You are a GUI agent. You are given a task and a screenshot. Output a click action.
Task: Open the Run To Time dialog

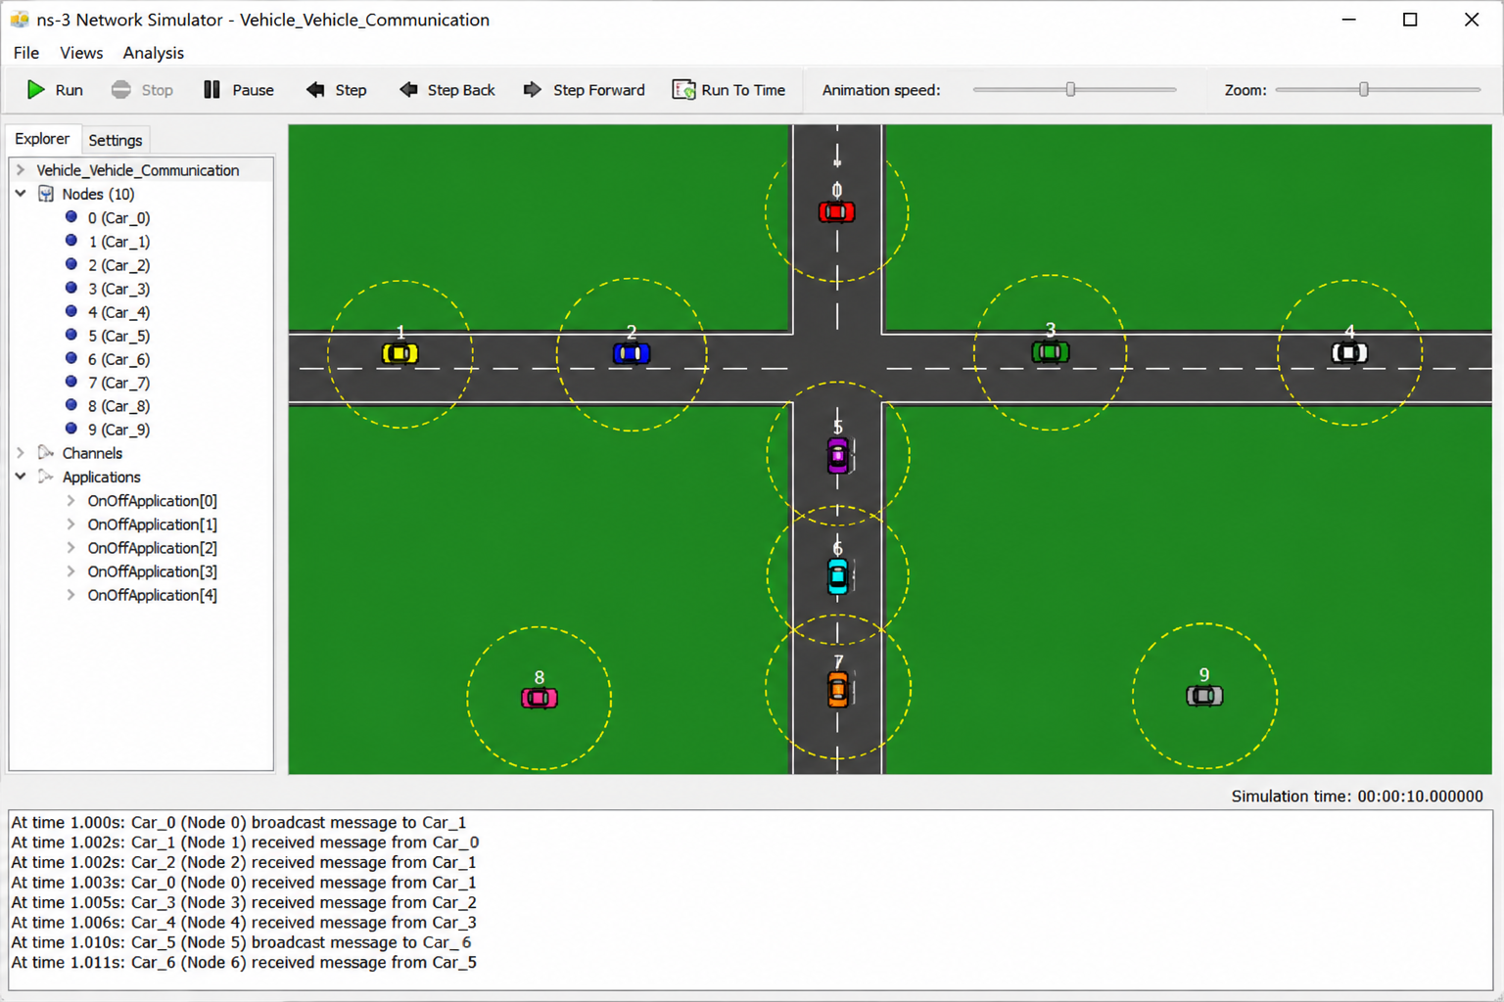[728, 90]
